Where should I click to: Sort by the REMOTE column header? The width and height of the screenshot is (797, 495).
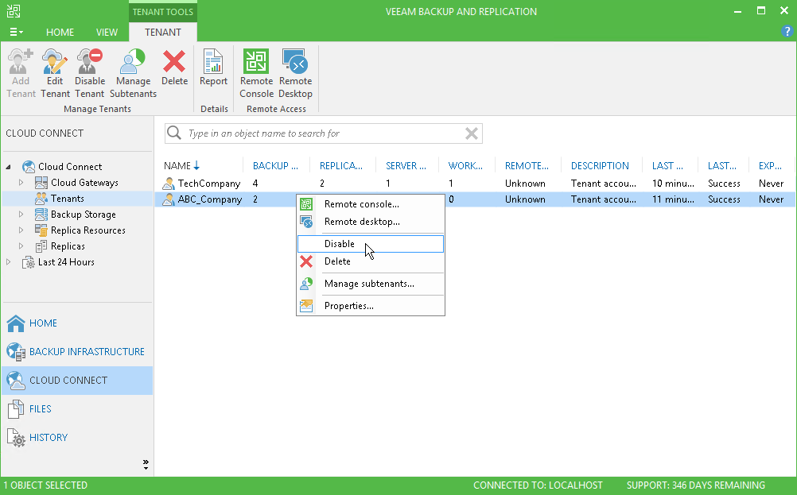coord(527,166)
